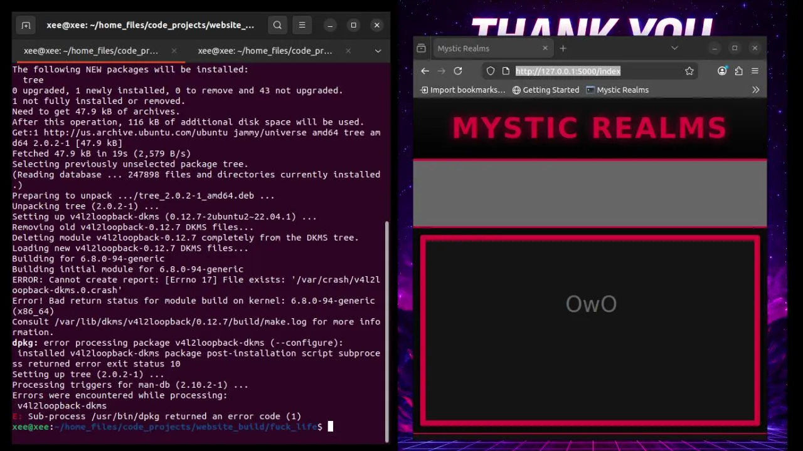Viewport: 803px width, 451px height.
Task: Show more bookmarks with the double chevron
Action: tap(755, 90)
